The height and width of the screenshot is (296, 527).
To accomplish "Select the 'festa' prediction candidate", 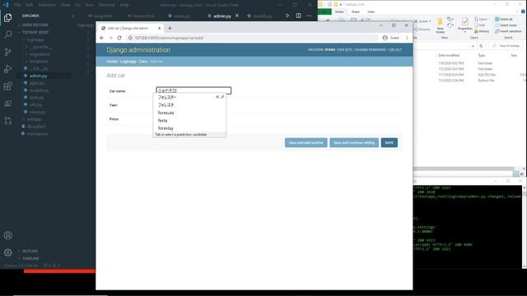I will (x=163, y=121).
